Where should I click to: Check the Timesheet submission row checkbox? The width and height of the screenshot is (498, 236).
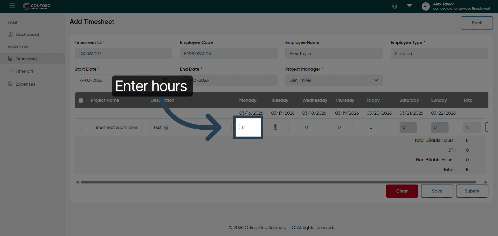point(81,128)
